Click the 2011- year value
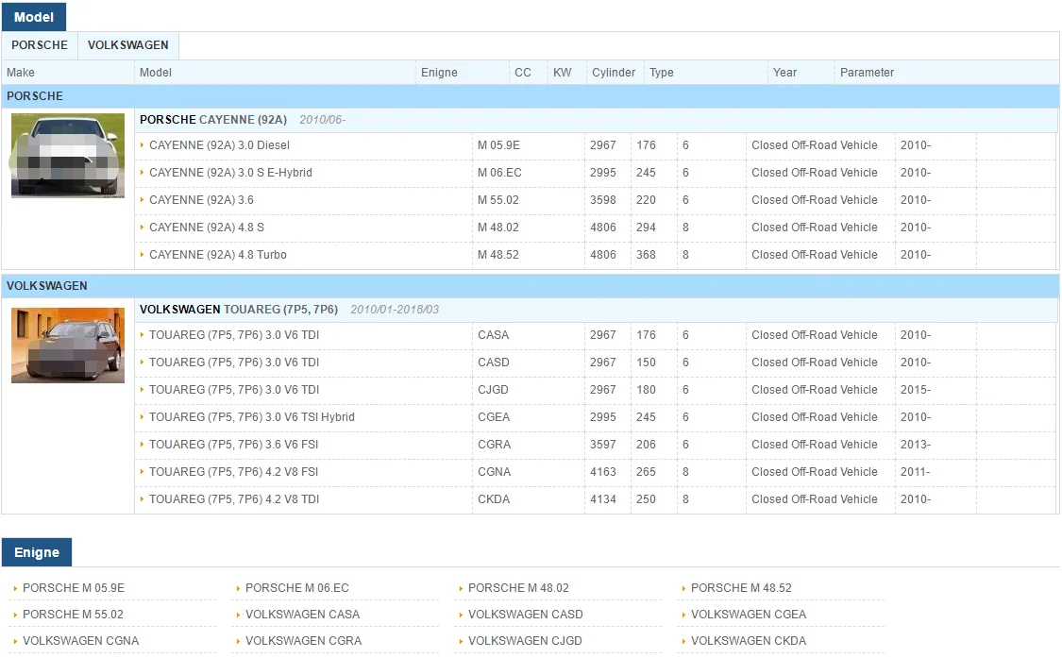This screenshot has height=658, width=1062. [916, 472]
